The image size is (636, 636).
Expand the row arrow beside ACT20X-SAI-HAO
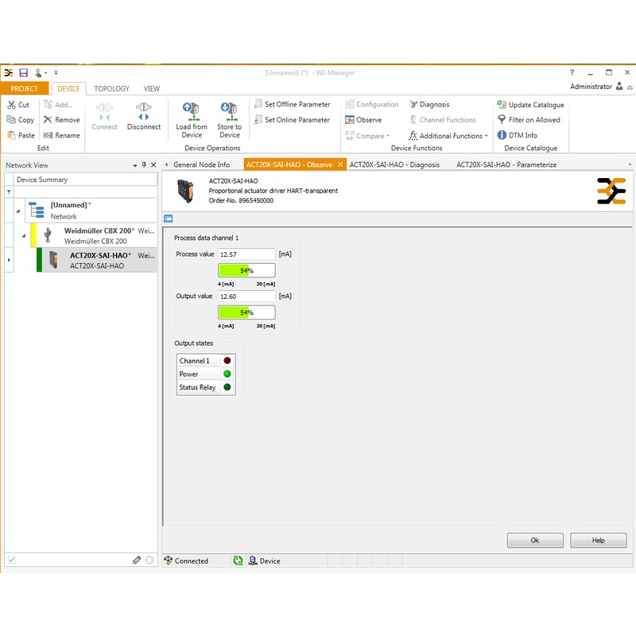(9, 260)
